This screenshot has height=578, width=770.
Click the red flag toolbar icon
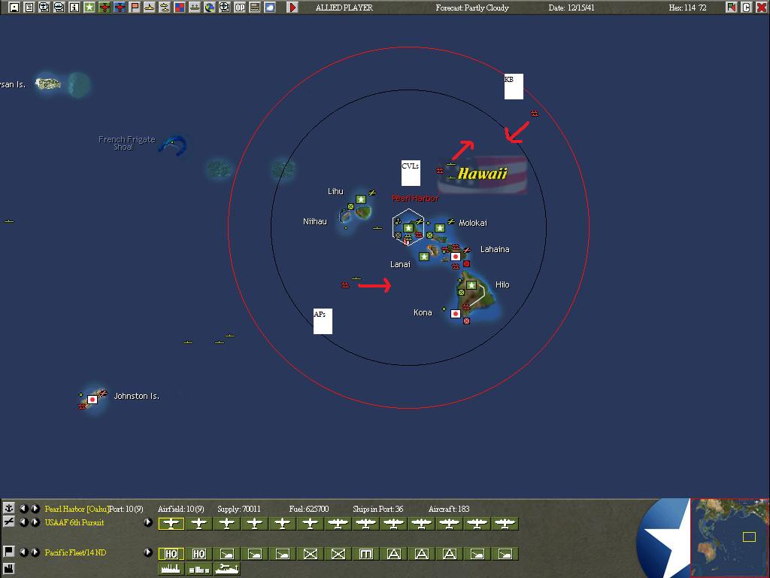[x=135, y=8]
